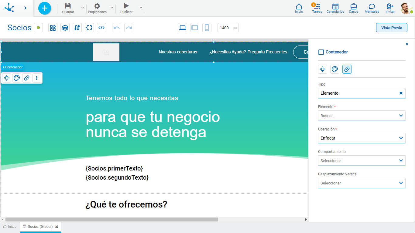
Task: Open the panel's link tab icon
Action: [x=347, y=69]
